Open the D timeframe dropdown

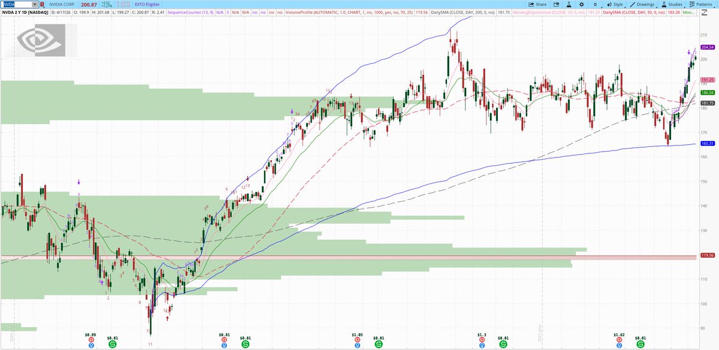[x=596, y=4]
